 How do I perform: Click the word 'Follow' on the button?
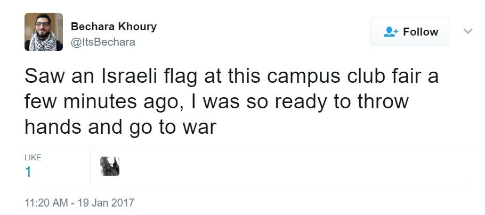[x=421, y=32]
